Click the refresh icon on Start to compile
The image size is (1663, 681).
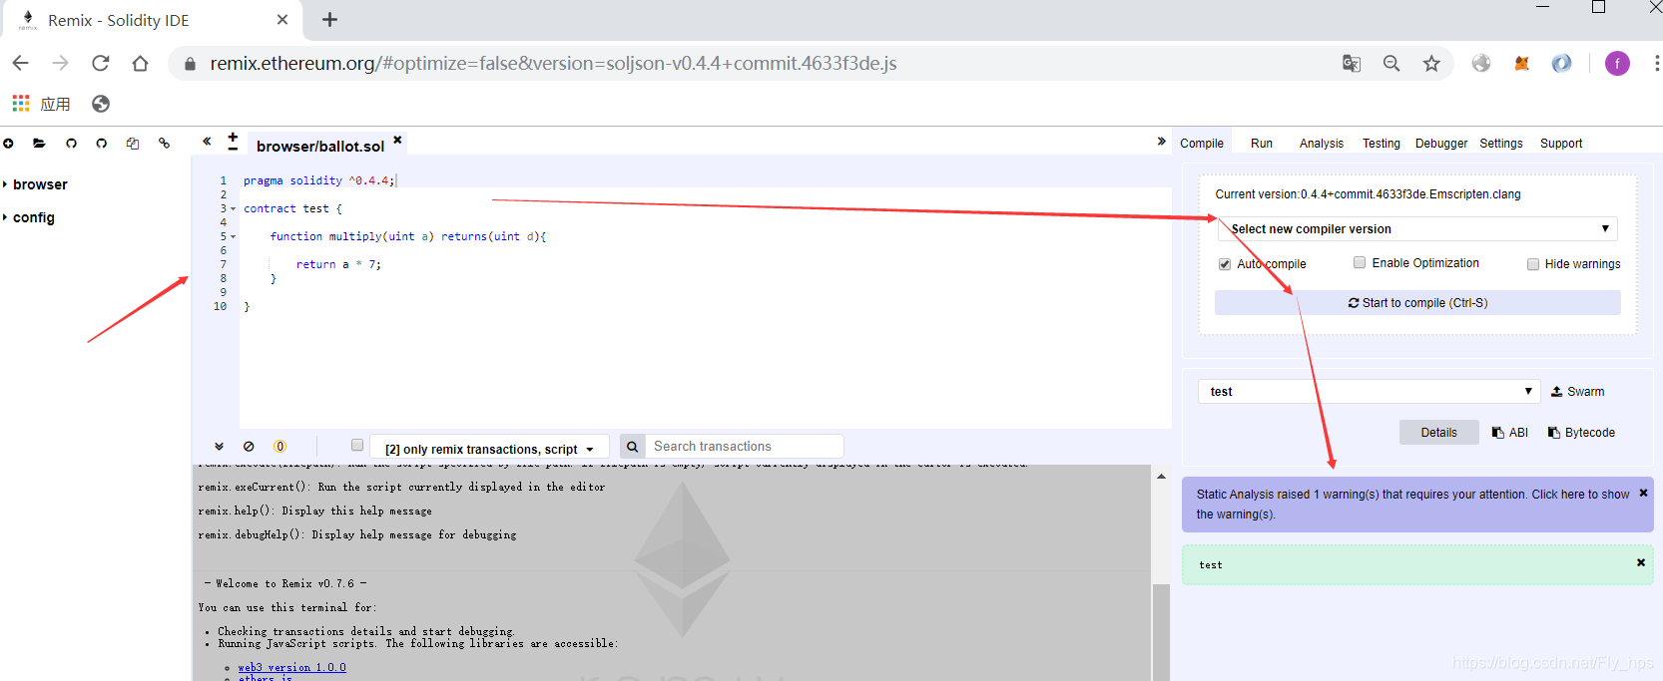pos(1354,303)
